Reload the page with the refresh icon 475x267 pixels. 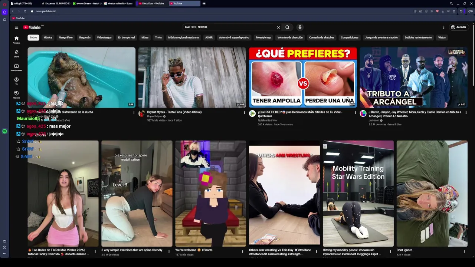click(x=25, y=11)
